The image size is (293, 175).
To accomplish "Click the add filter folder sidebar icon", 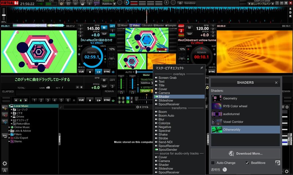I will [4, 122].
